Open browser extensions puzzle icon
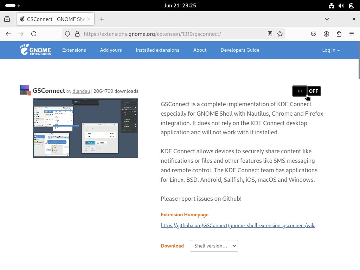 pos(339,34)
